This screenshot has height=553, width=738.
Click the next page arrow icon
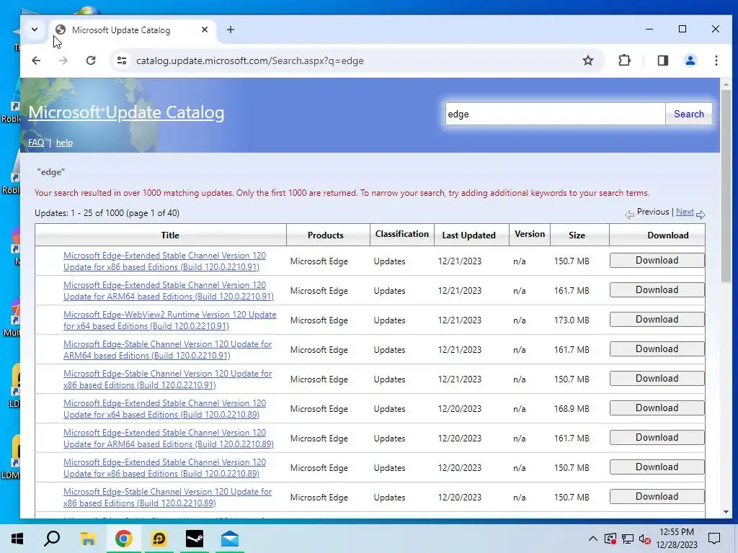click(x=701, y=215)
